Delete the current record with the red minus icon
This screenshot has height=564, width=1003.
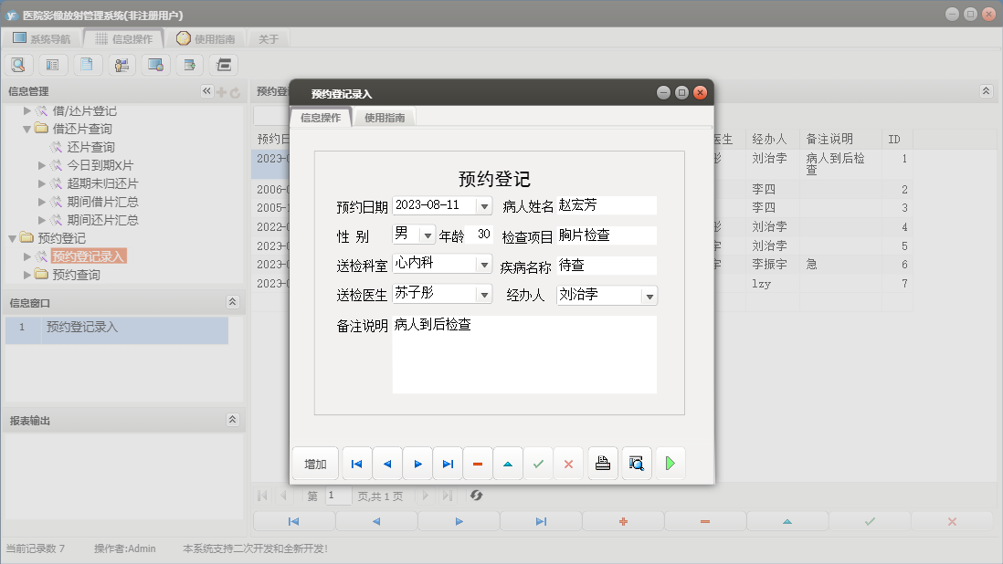[478, 463]
